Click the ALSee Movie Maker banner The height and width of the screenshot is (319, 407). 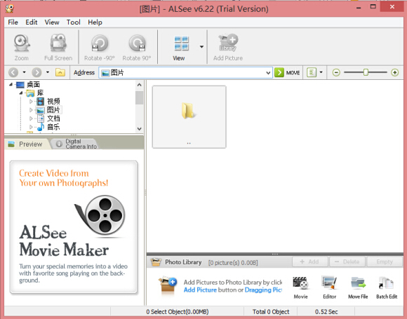coord(74,227)
